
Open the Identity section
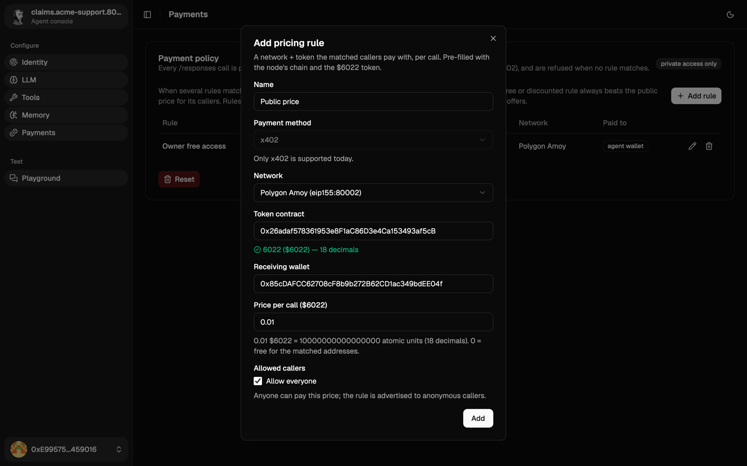[66, 62]
